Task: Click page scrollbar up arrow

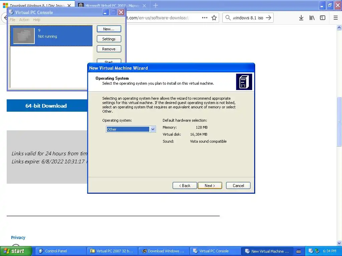Action: point(339,27)
